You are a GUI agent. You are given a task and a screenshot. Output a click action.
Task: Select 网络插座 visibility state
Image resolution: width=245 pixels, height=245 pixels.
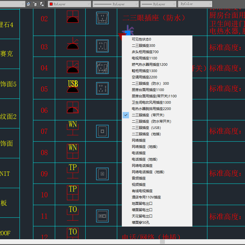157,140
